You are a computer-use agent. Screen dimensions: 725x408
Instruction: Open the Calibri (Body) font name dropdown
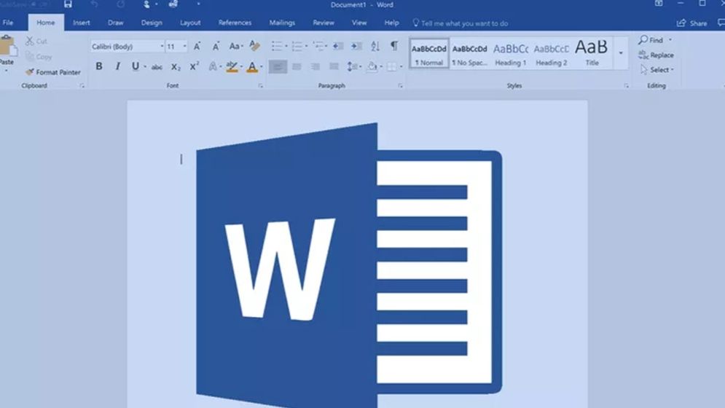tap(128, 47)
